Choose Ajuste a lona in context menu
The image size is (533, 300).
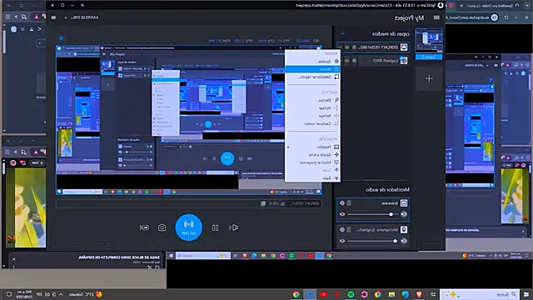click(x=313, y=155)
